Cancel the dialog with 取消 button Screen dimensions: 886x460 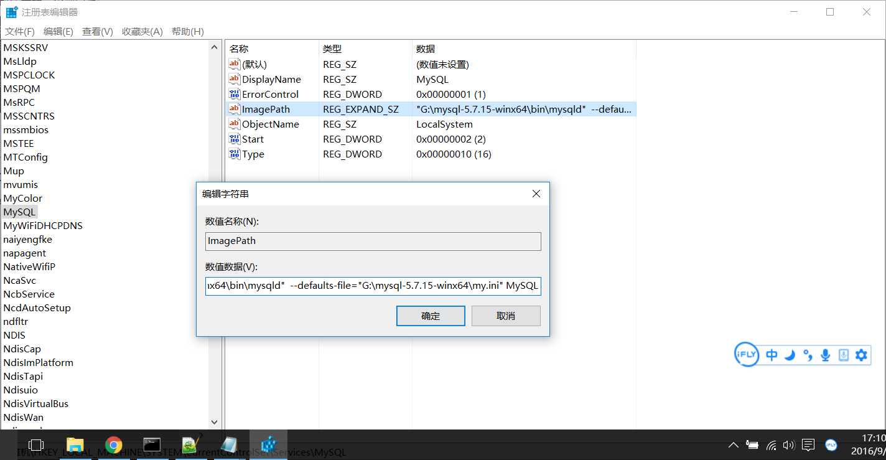[506, 316]
